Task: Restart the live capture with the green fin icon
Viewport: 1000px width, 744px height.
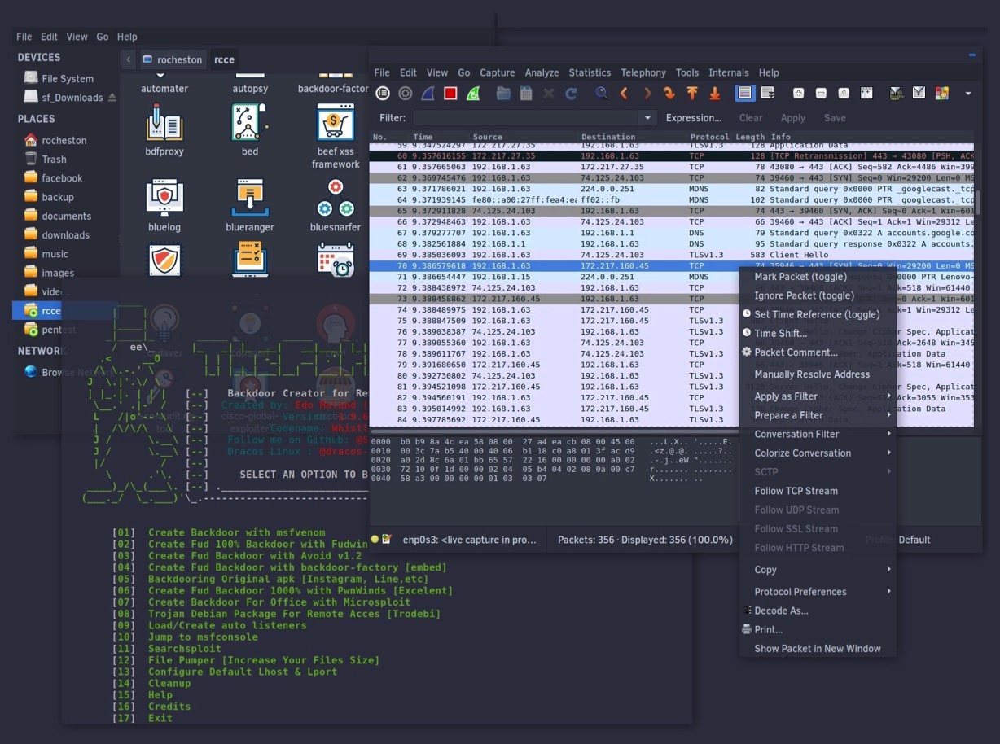Action: tap(473, 94)
